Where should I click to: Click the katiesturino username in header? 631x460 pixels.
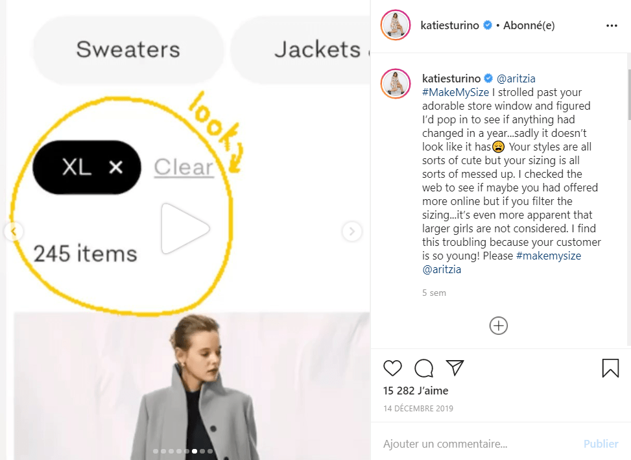tap(449, 25)
